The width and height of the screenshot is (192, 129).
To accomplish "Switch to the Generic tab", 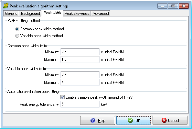I will 11,14.
